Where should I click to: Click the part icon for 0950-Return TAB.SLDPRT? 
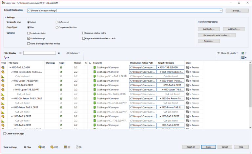[x=3, y=107]
